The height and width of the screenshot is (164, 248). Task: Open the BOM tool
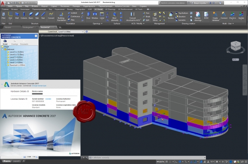pyautogui.click(x=206, y=16)
